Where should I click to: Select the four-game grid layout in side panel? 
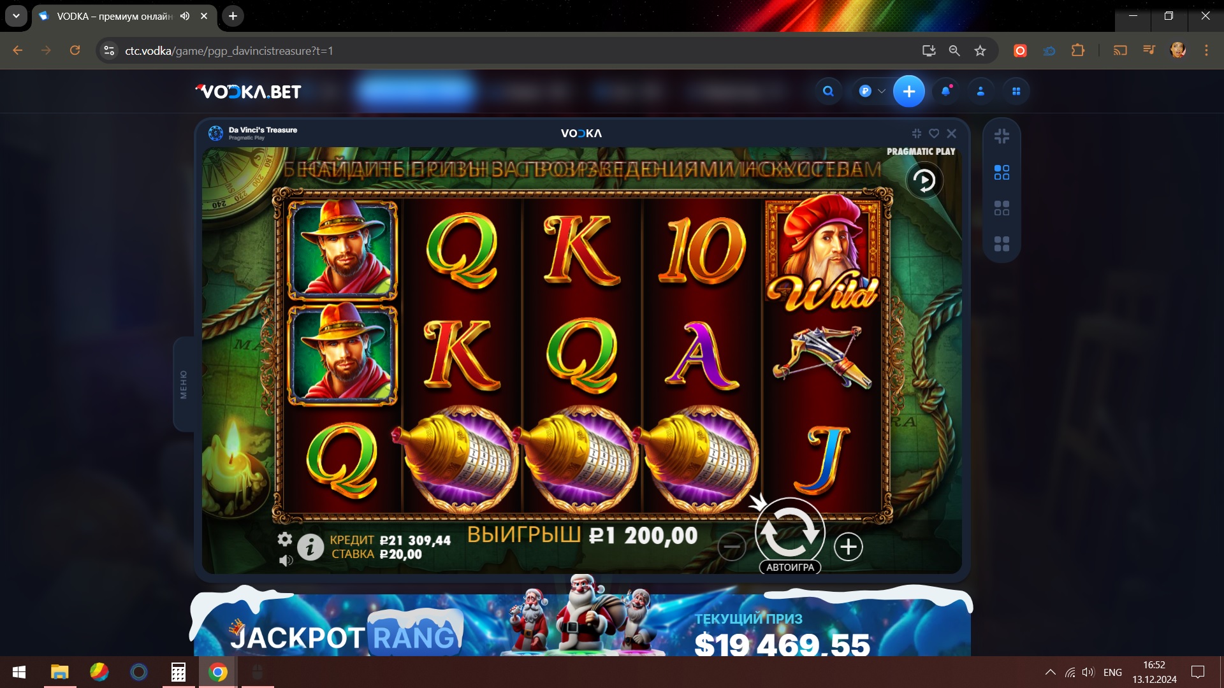1002,244
